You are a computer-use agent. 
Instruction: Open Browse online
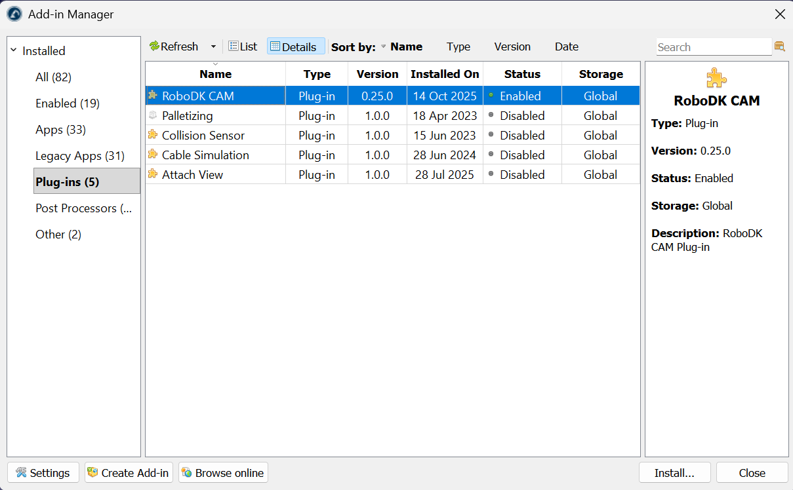[x=223, y=473]
